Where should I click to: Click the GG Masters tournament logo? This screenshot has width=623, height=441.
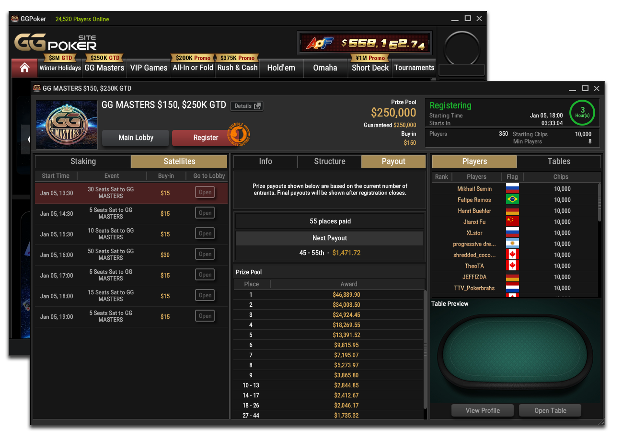(x=67, y=125)
